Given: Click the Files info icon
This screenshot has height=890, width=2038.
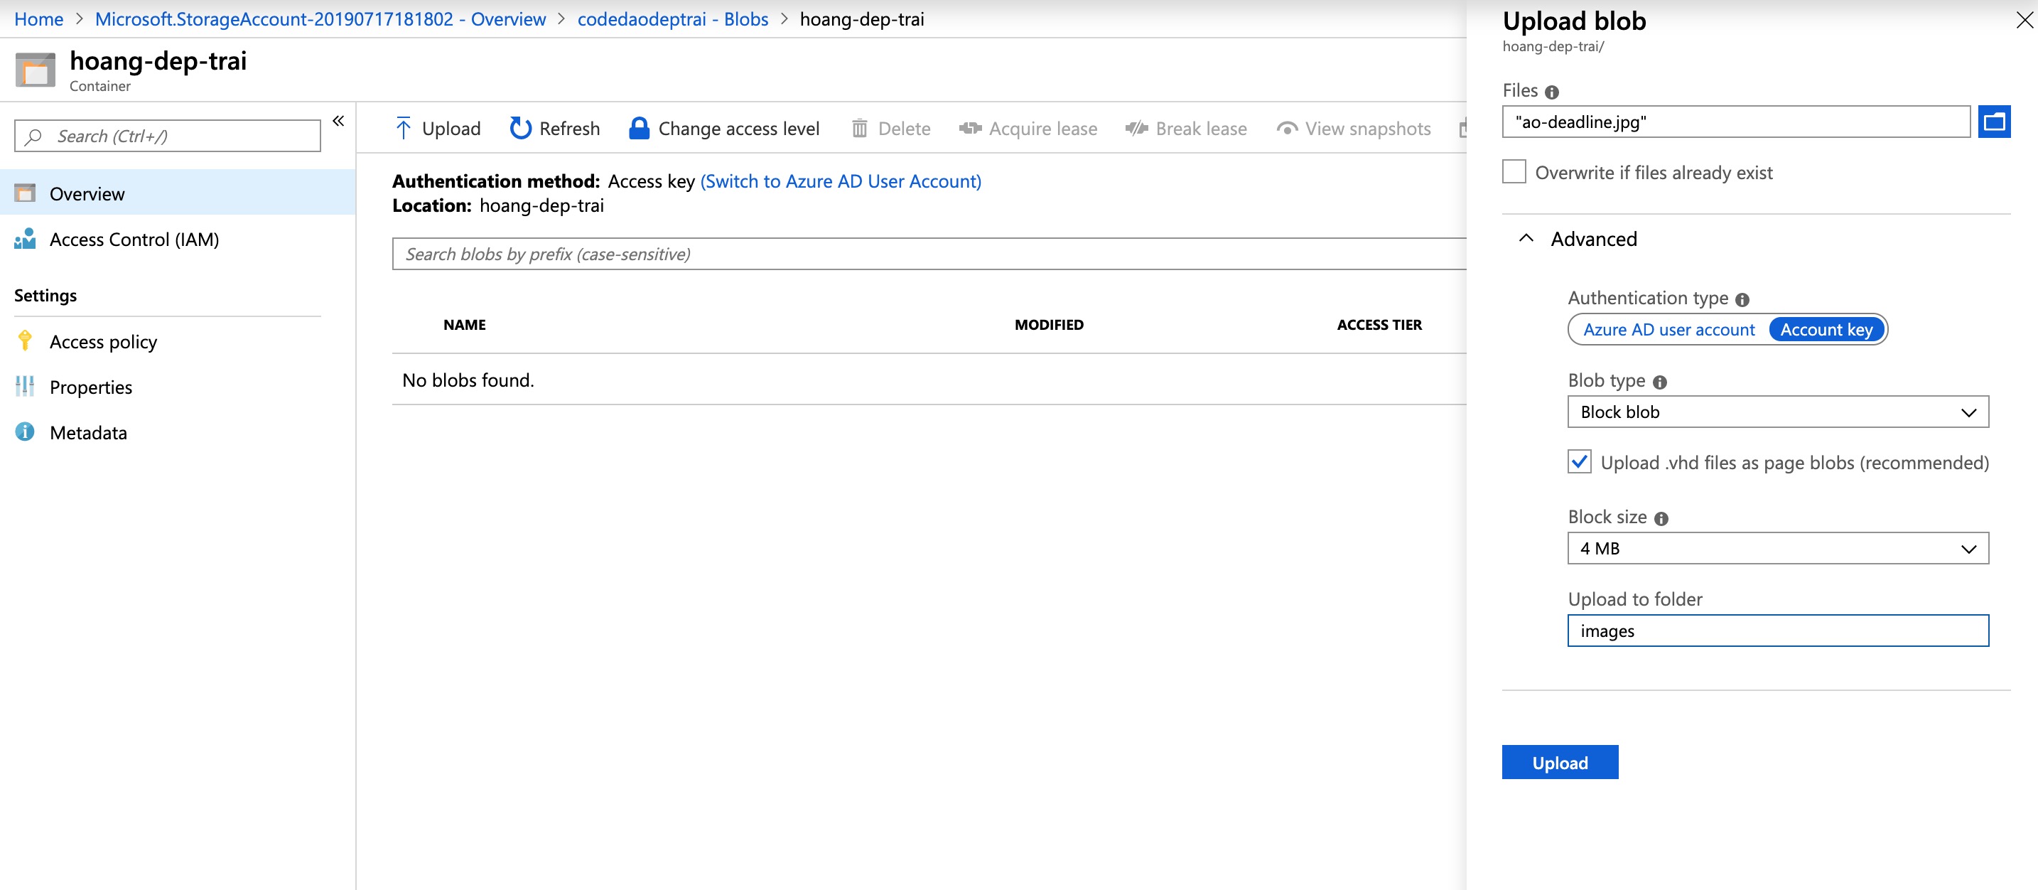Looking at the screenshot, I should (x=1551, y=92).
